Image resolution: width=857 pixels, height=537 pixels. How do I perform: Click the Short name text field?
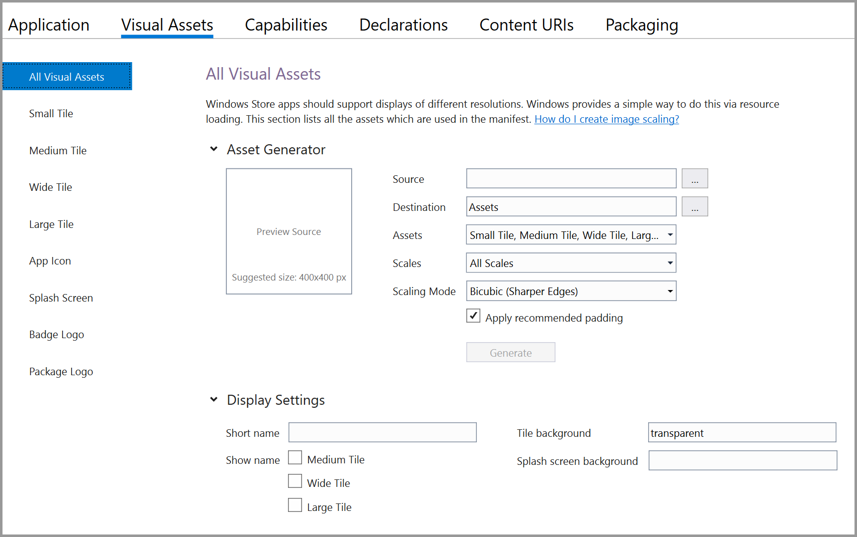(382, 433)
